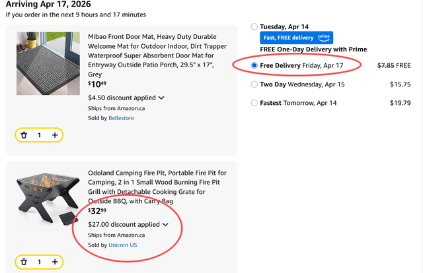Choose Fastest Tomorrow, Apr 14 delivery

tap(255, 103)
